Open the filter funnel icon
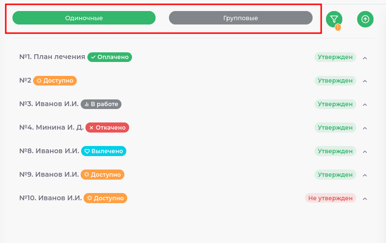The width and height of the screenshot is (386, 243). tap(334, 19)
